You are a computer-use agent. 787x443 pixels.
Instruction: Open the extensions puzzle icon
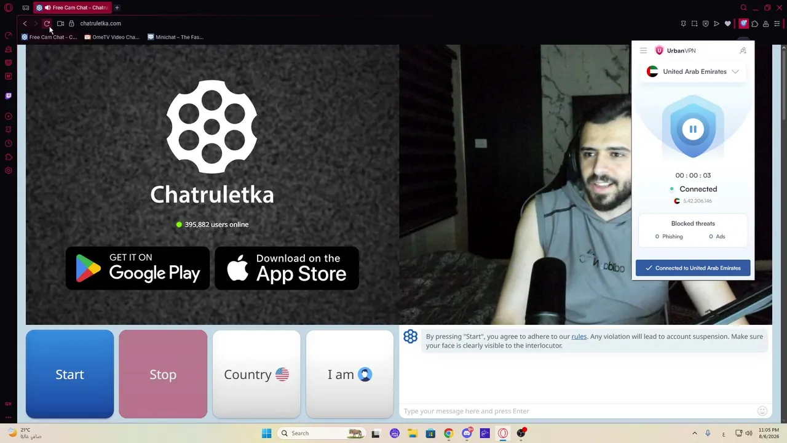[754, 23]
